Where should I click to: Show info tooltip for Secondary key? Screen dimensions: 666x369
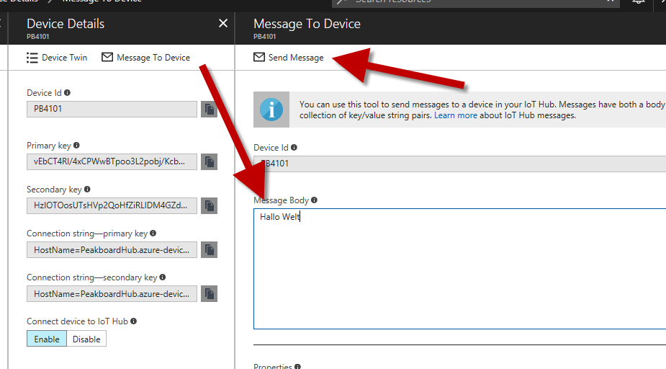pyautogui.click(x=87, y=189)
